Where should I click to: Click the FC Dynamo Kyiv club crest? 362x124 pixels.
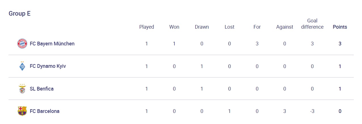(22, 66)
